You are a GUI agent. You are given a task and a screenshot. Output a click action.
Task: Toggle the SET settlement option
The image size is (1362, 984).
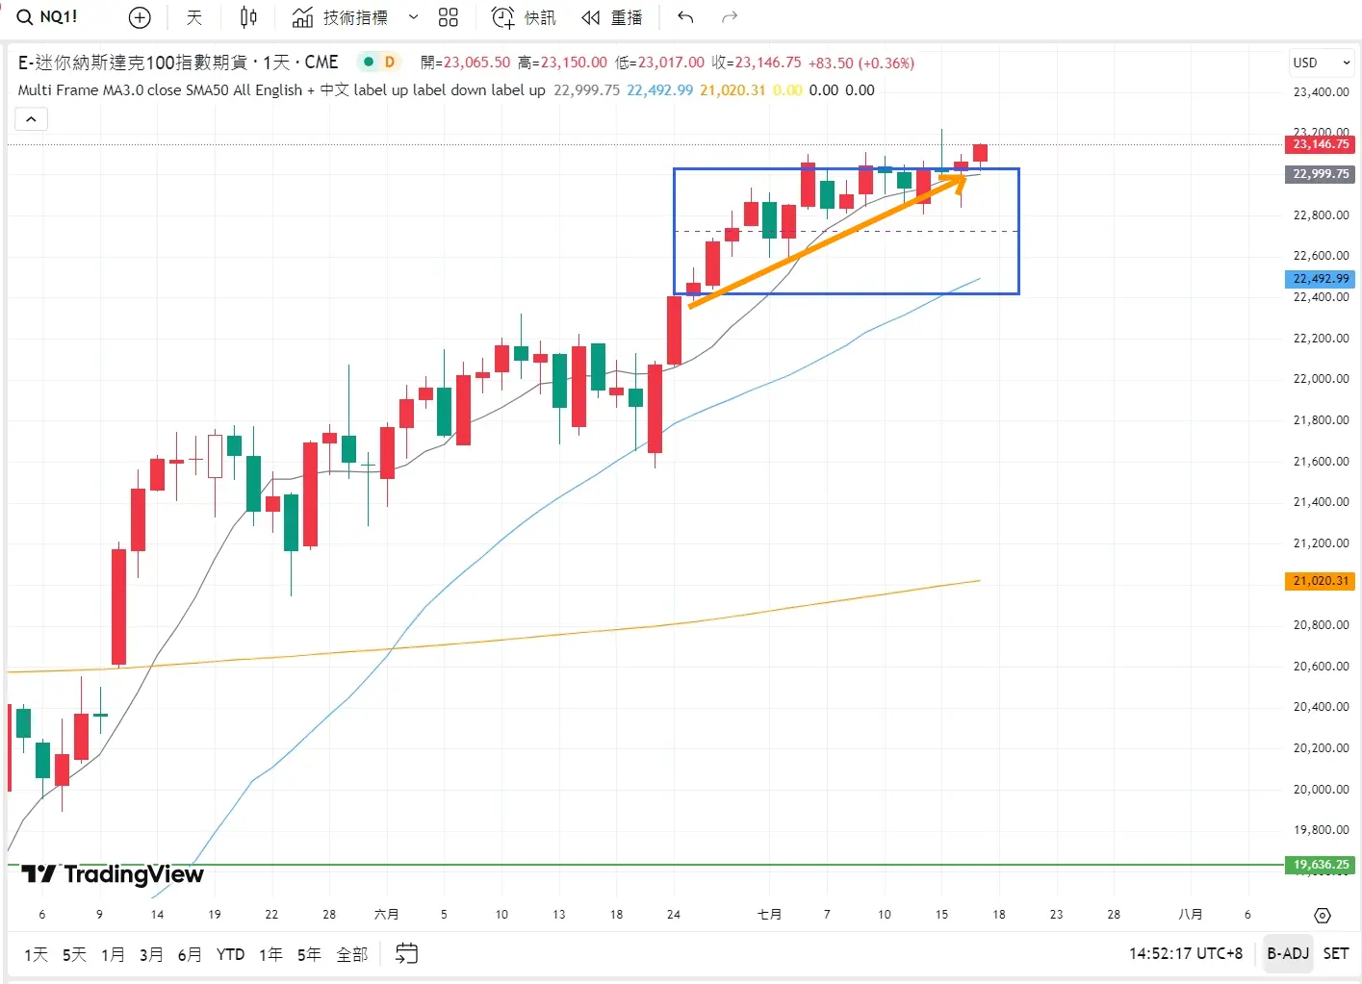tap(1335, 953)
